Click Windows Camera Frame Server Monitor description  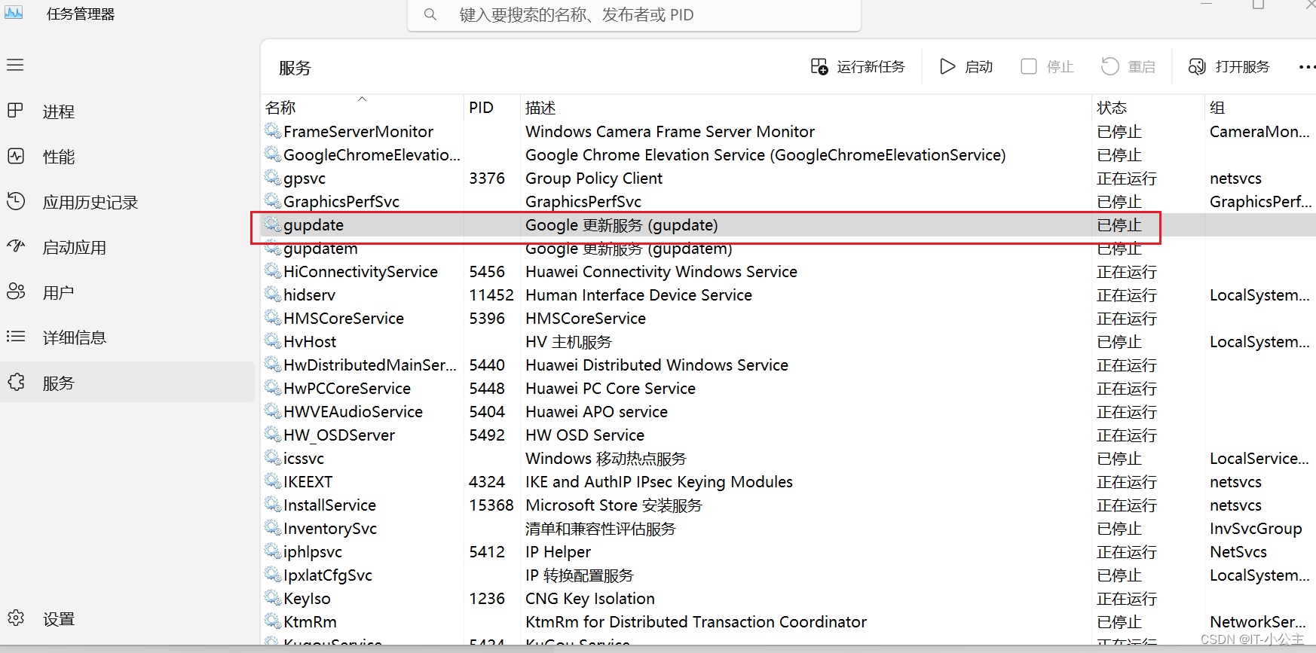tap(670, 132)
